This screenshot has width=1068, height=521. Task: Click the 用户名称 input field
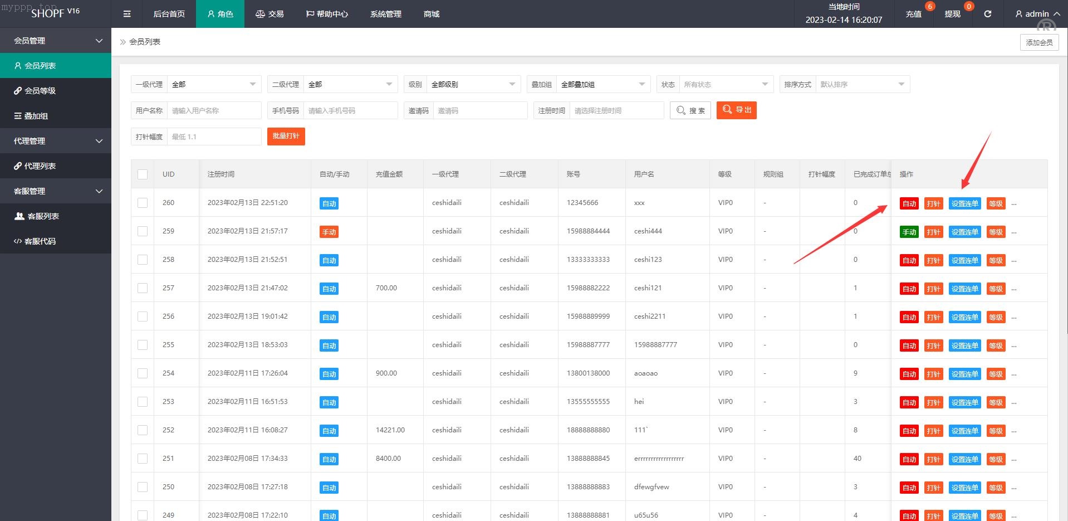click(214, 111)
